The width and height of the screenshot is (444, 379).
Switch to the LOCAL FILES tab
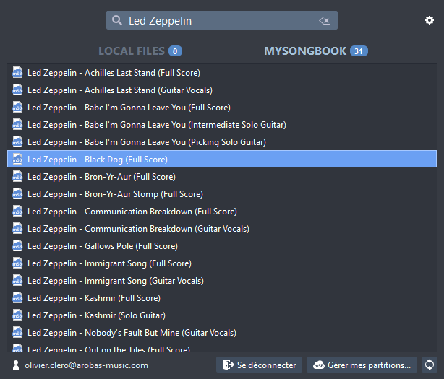(140, 51)
